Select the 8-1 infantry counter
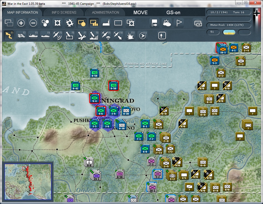 point(145,124)
